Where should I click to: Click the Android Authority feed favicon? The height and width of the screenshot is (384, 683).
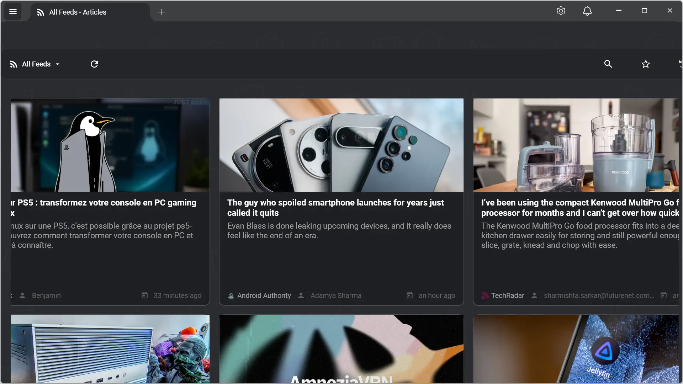(x=231, y=296)
